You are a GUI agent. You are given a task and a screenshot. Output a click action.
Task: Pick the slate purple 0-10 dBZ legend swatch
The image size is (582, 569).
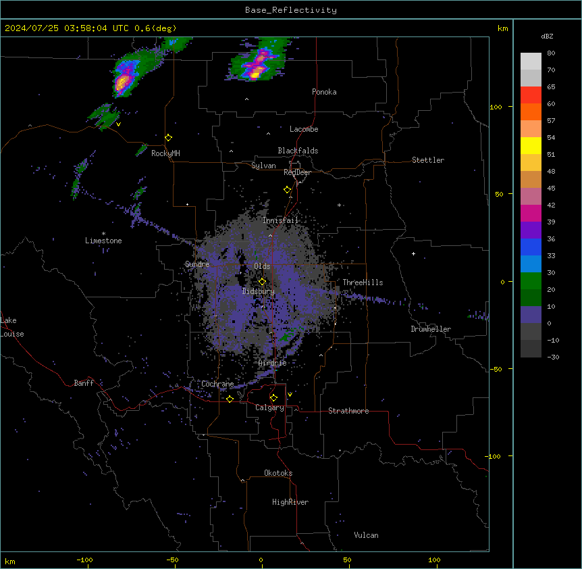pos(531,315)
